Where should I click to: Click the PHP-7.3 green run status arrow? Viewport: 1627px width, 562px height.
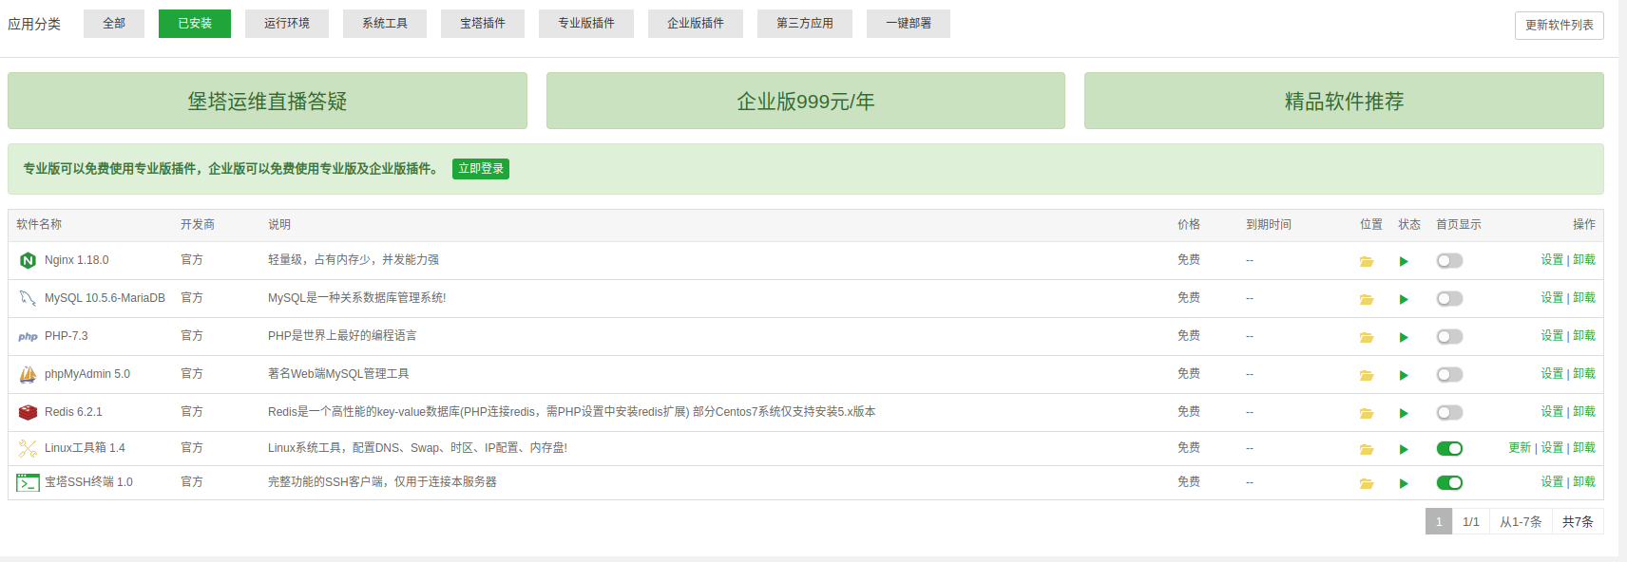pyautogui.click(x=1404, y=337)
